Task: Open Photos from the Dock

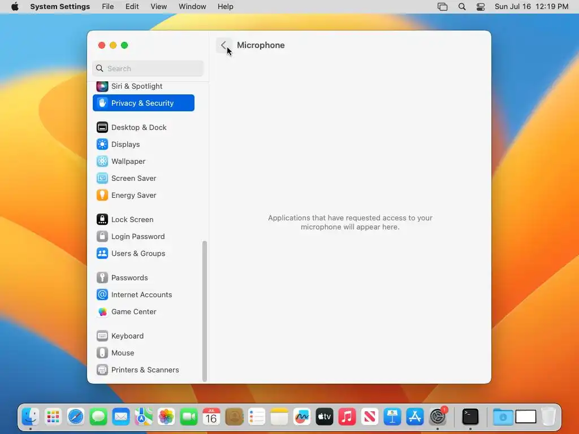Action: coord(166,417)
